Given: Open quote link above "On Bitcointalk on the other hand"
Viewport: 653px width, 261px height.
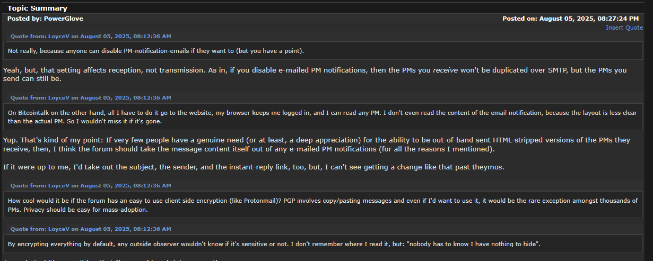Looking at the screenshot, I should point(91,97).
